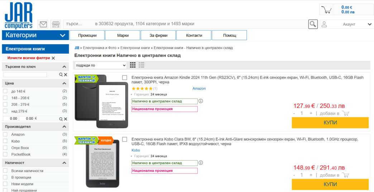Open the подреди по sort dropdown
The width and height of the screenshot is (374, 192).
(x=101, y=65)
